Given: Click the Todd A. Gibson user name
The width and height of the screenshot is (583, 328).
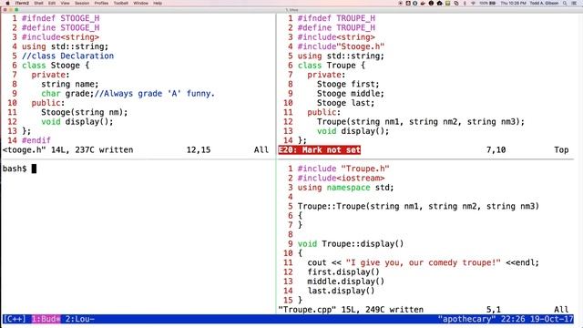Looking at the screenshot, I should click(544, 3).
